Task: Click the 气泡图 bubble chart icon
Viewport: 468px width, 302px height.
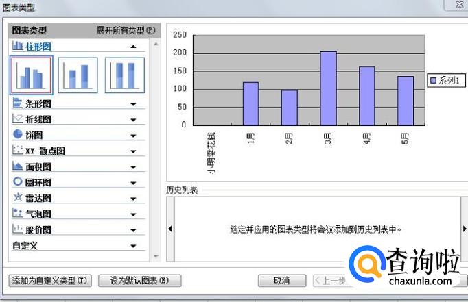Action: coord(17,213)
